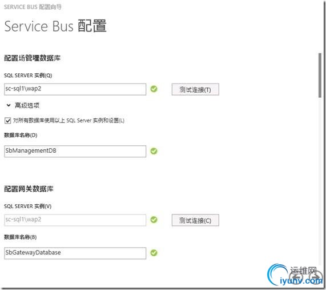The height and width of the screenshot is (290, 326).
Task: Click the 高级选项 label text
Action: tap(27, 105)
